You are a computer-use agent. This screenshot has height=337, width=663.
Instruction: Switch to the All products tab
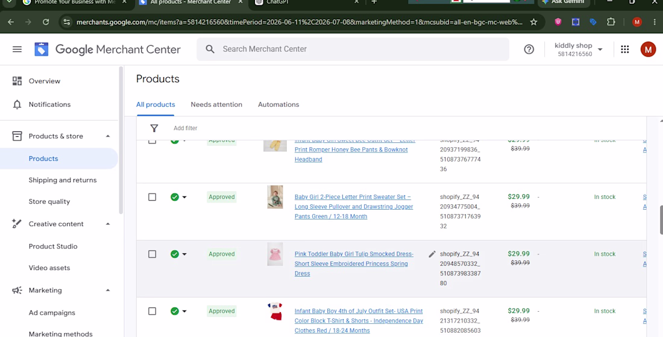tap(156, 104)
